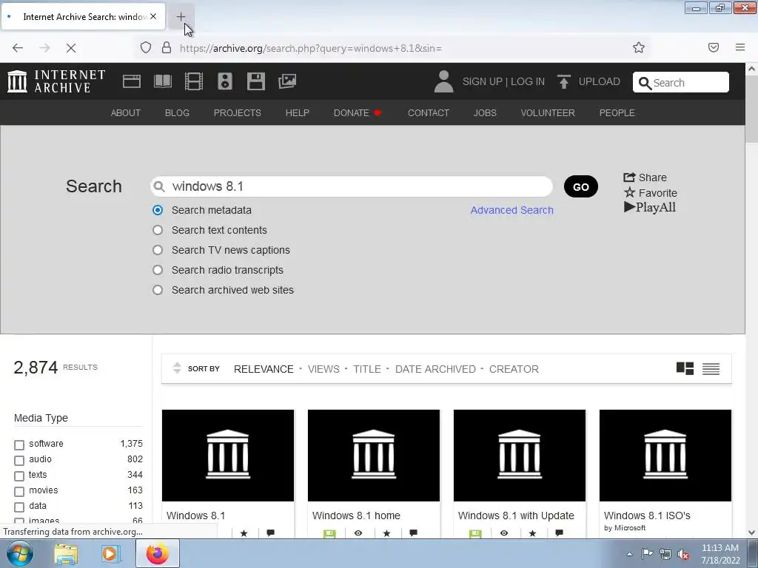Click the SIGN UP link

pyautogui.click(x=483, y=81)
